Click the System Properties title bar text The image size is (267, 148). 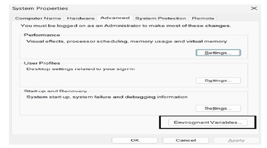click(36, 8)
